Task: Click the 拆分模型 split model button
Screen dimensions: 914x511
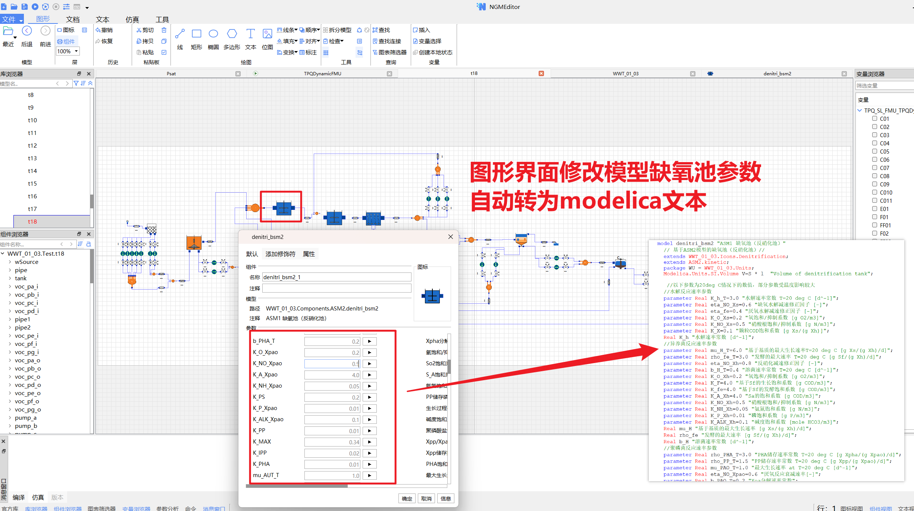Action: point(337,30)
